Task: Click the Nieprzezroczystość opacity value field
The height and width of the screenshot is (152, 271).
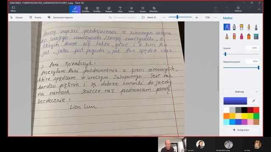Action: click(x=252, y=61)
